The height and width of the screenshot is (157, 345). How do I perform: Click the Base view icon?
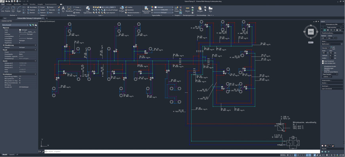[x=210, y=8]
